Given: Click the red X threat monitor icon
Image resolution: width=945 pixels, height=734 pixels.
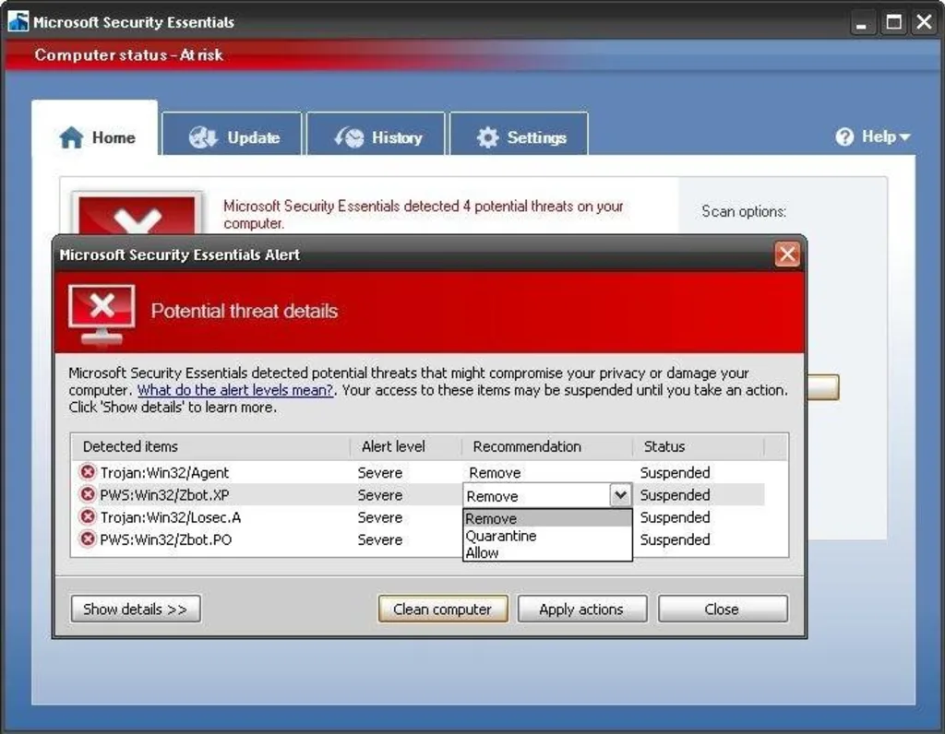Looking at the screenshot, I should tap(102, 313).
